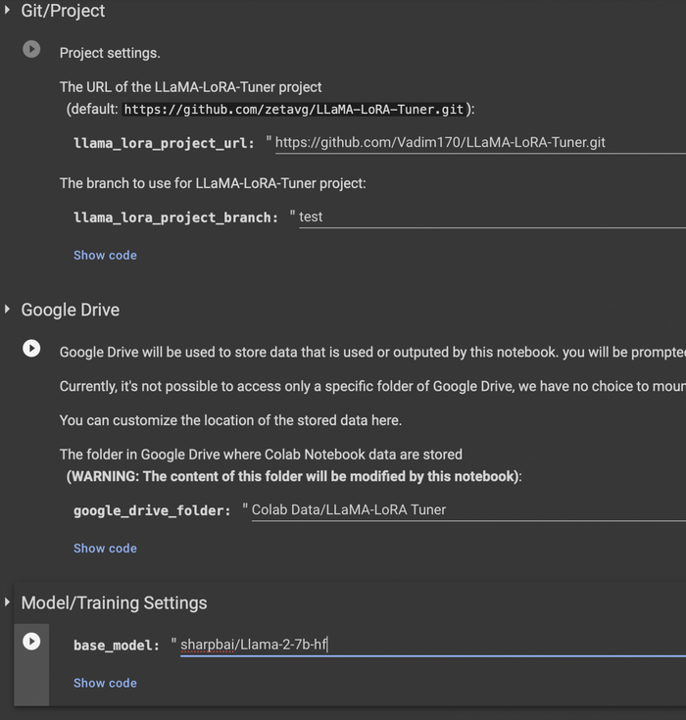Image resolution: width=686 pixels, height=720 pixels.
Task: Click the bold WARNING folder notice
Action: 294,477
